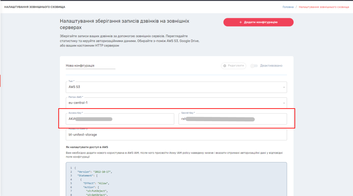This screenshot has width=353, height=196.
Task: Focus the Access Key input field
Action: 120,119
